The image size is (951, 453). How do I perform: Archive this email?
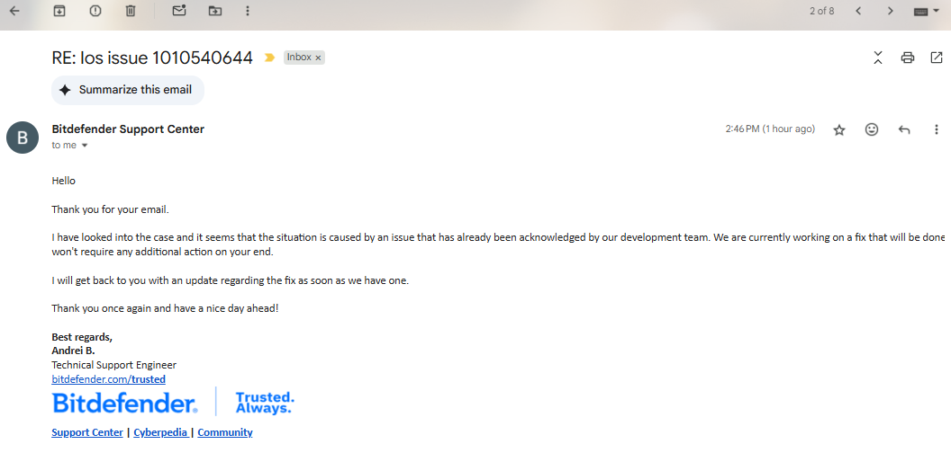click(59, 10)
